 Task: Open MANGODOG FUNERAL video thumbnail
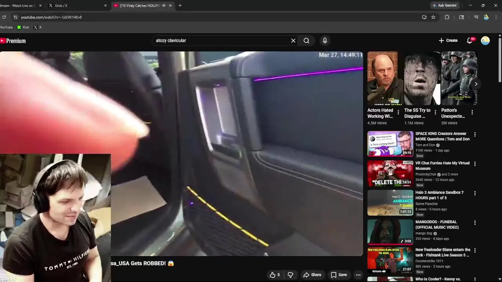point(390,232)
